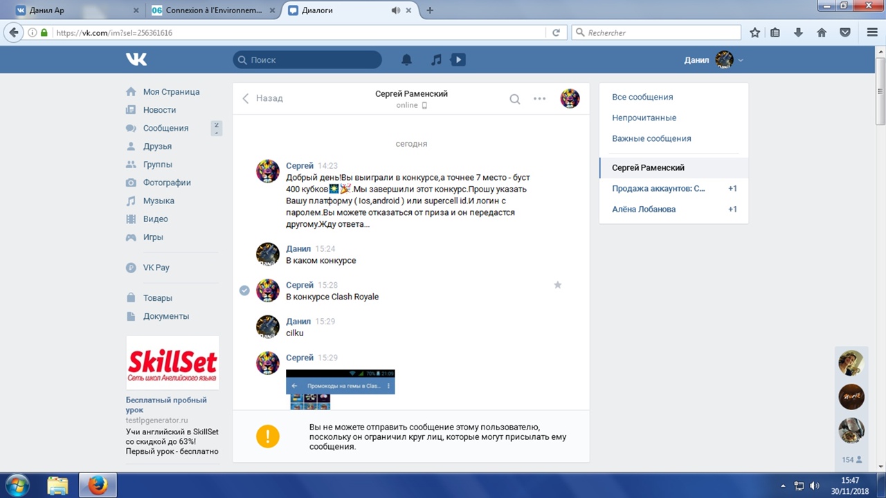
Task: Click the Firefox icon in the taskbar
Action: click(x=98, y=486)
